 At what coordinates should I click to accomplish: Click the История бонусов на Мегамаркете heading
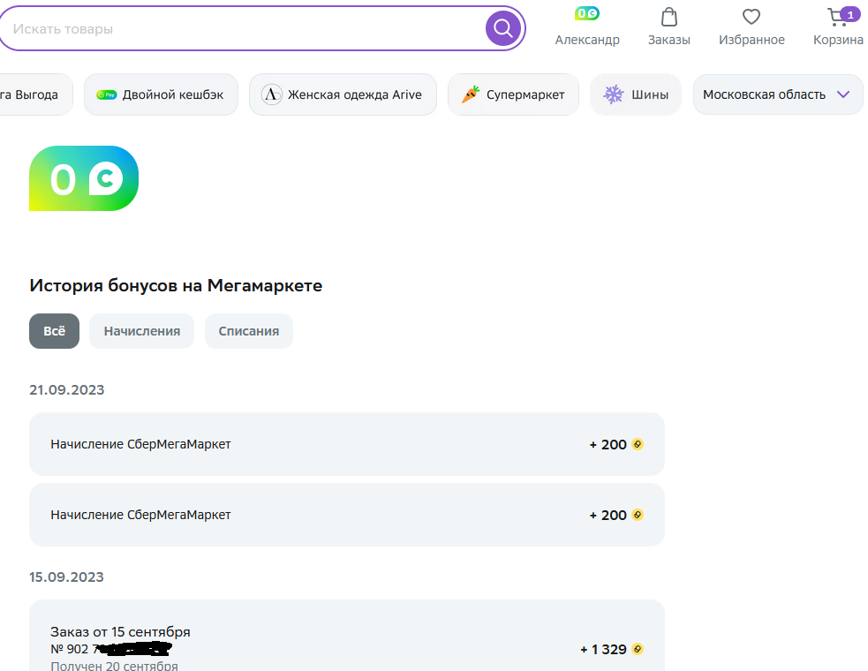(176, 286)
